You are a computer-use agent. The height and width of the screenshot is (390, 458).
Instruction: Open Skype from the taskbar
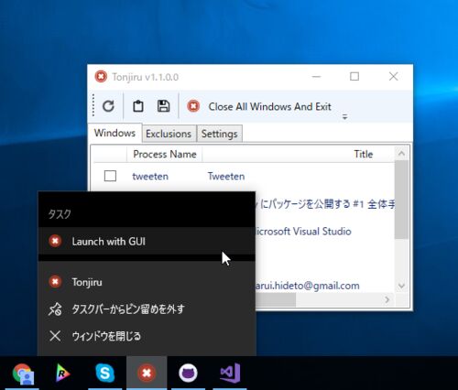[x=104, y=373]
